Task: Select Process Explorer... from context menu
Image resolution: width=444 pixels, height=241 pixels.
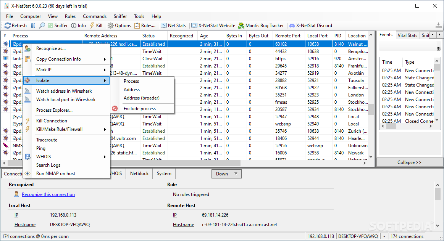Action: click(x=54, y=110)
